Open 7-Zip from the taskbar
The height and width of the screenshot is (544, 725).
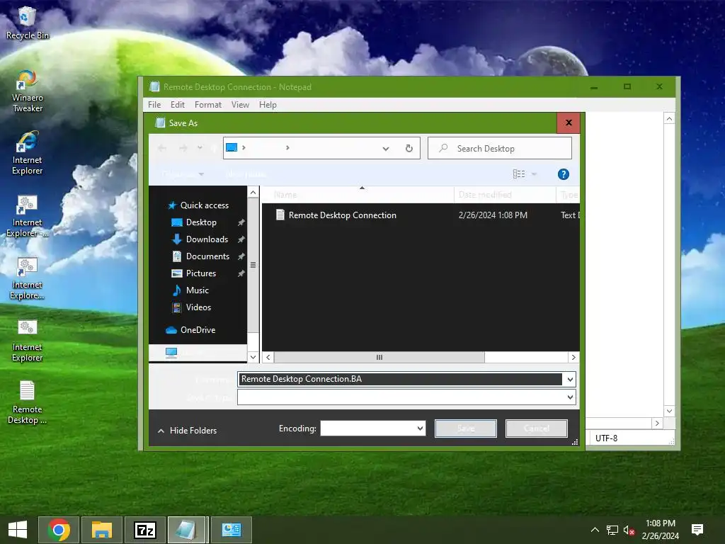pos(144,530)
